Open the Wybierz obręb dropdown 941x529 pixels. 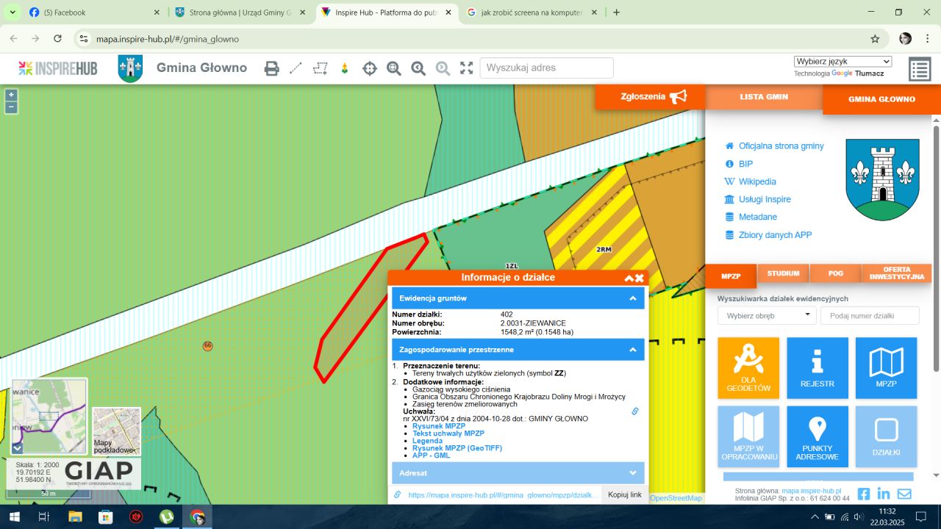click(x=767, y=315)
